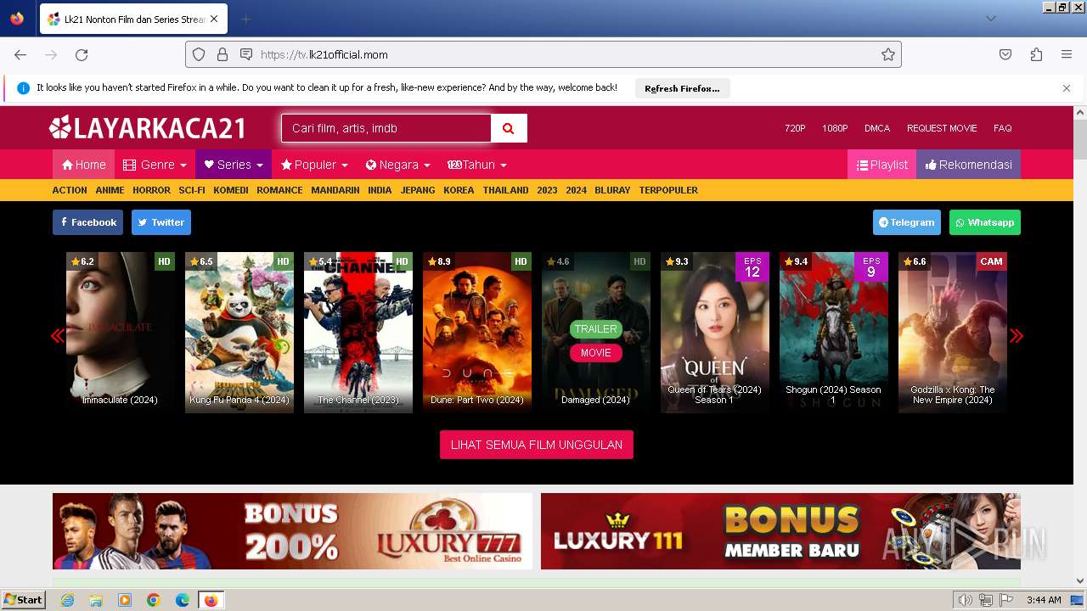Open the Dune: Part Two poster
The height and width of the screenshot is (611, 1087).
[477, 333]
